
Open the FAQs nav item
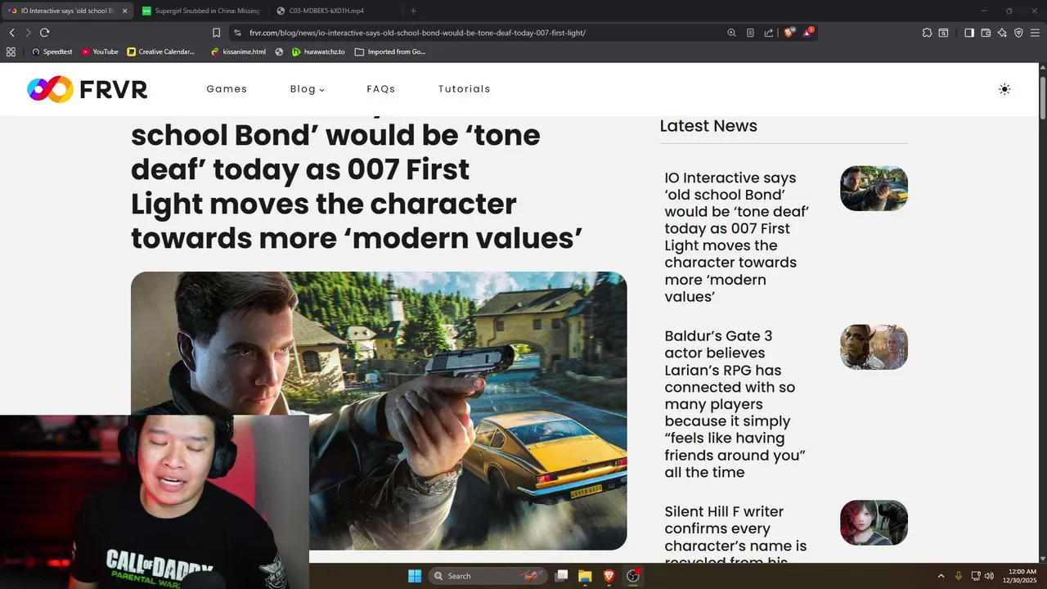[381, 89]
